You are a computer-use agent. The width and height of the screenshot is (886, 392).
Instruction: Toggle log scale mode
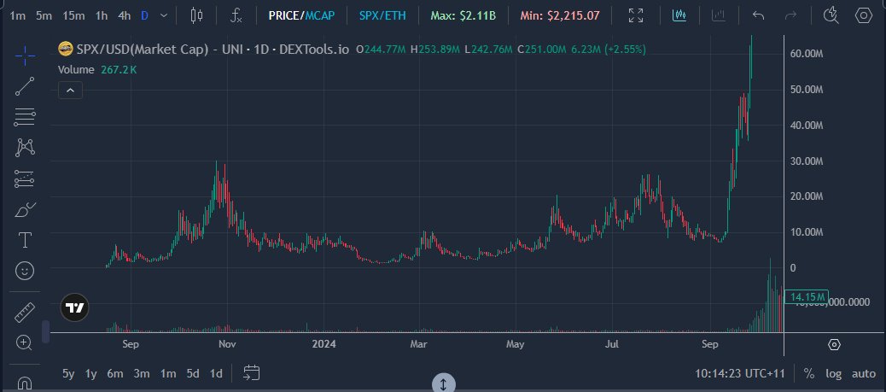point(833,373)
